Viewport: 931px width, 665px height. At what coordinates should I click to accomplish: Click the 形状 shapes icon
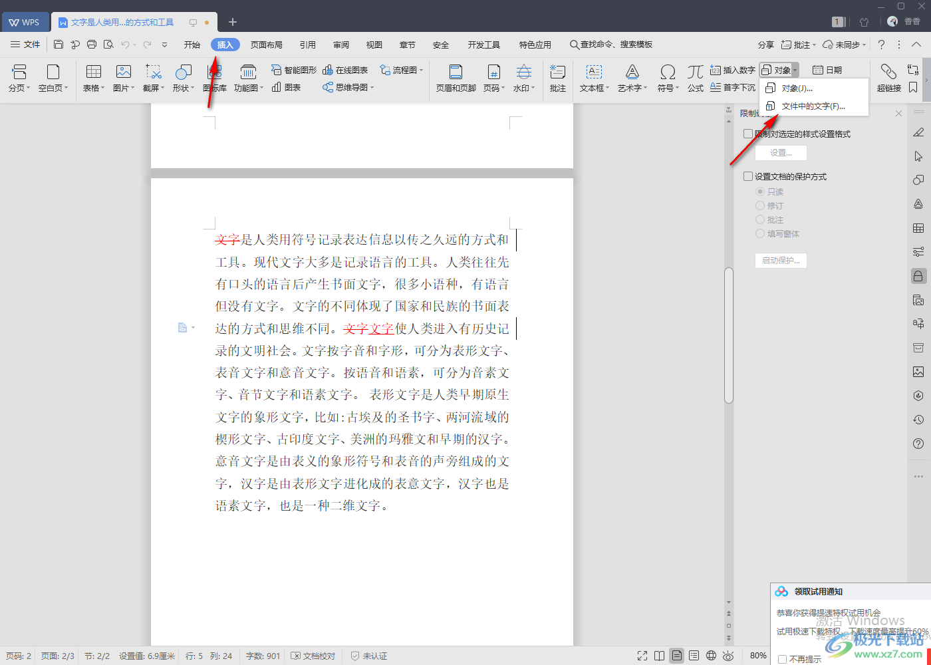[183, 72]
